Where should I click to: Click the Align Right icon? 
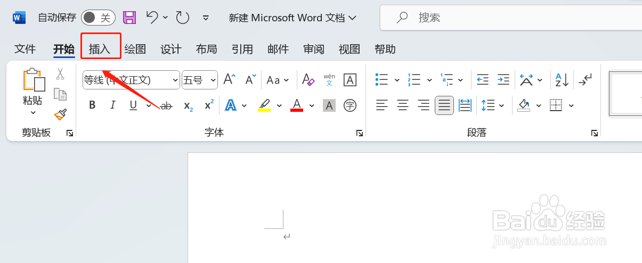tap(424, 105)
